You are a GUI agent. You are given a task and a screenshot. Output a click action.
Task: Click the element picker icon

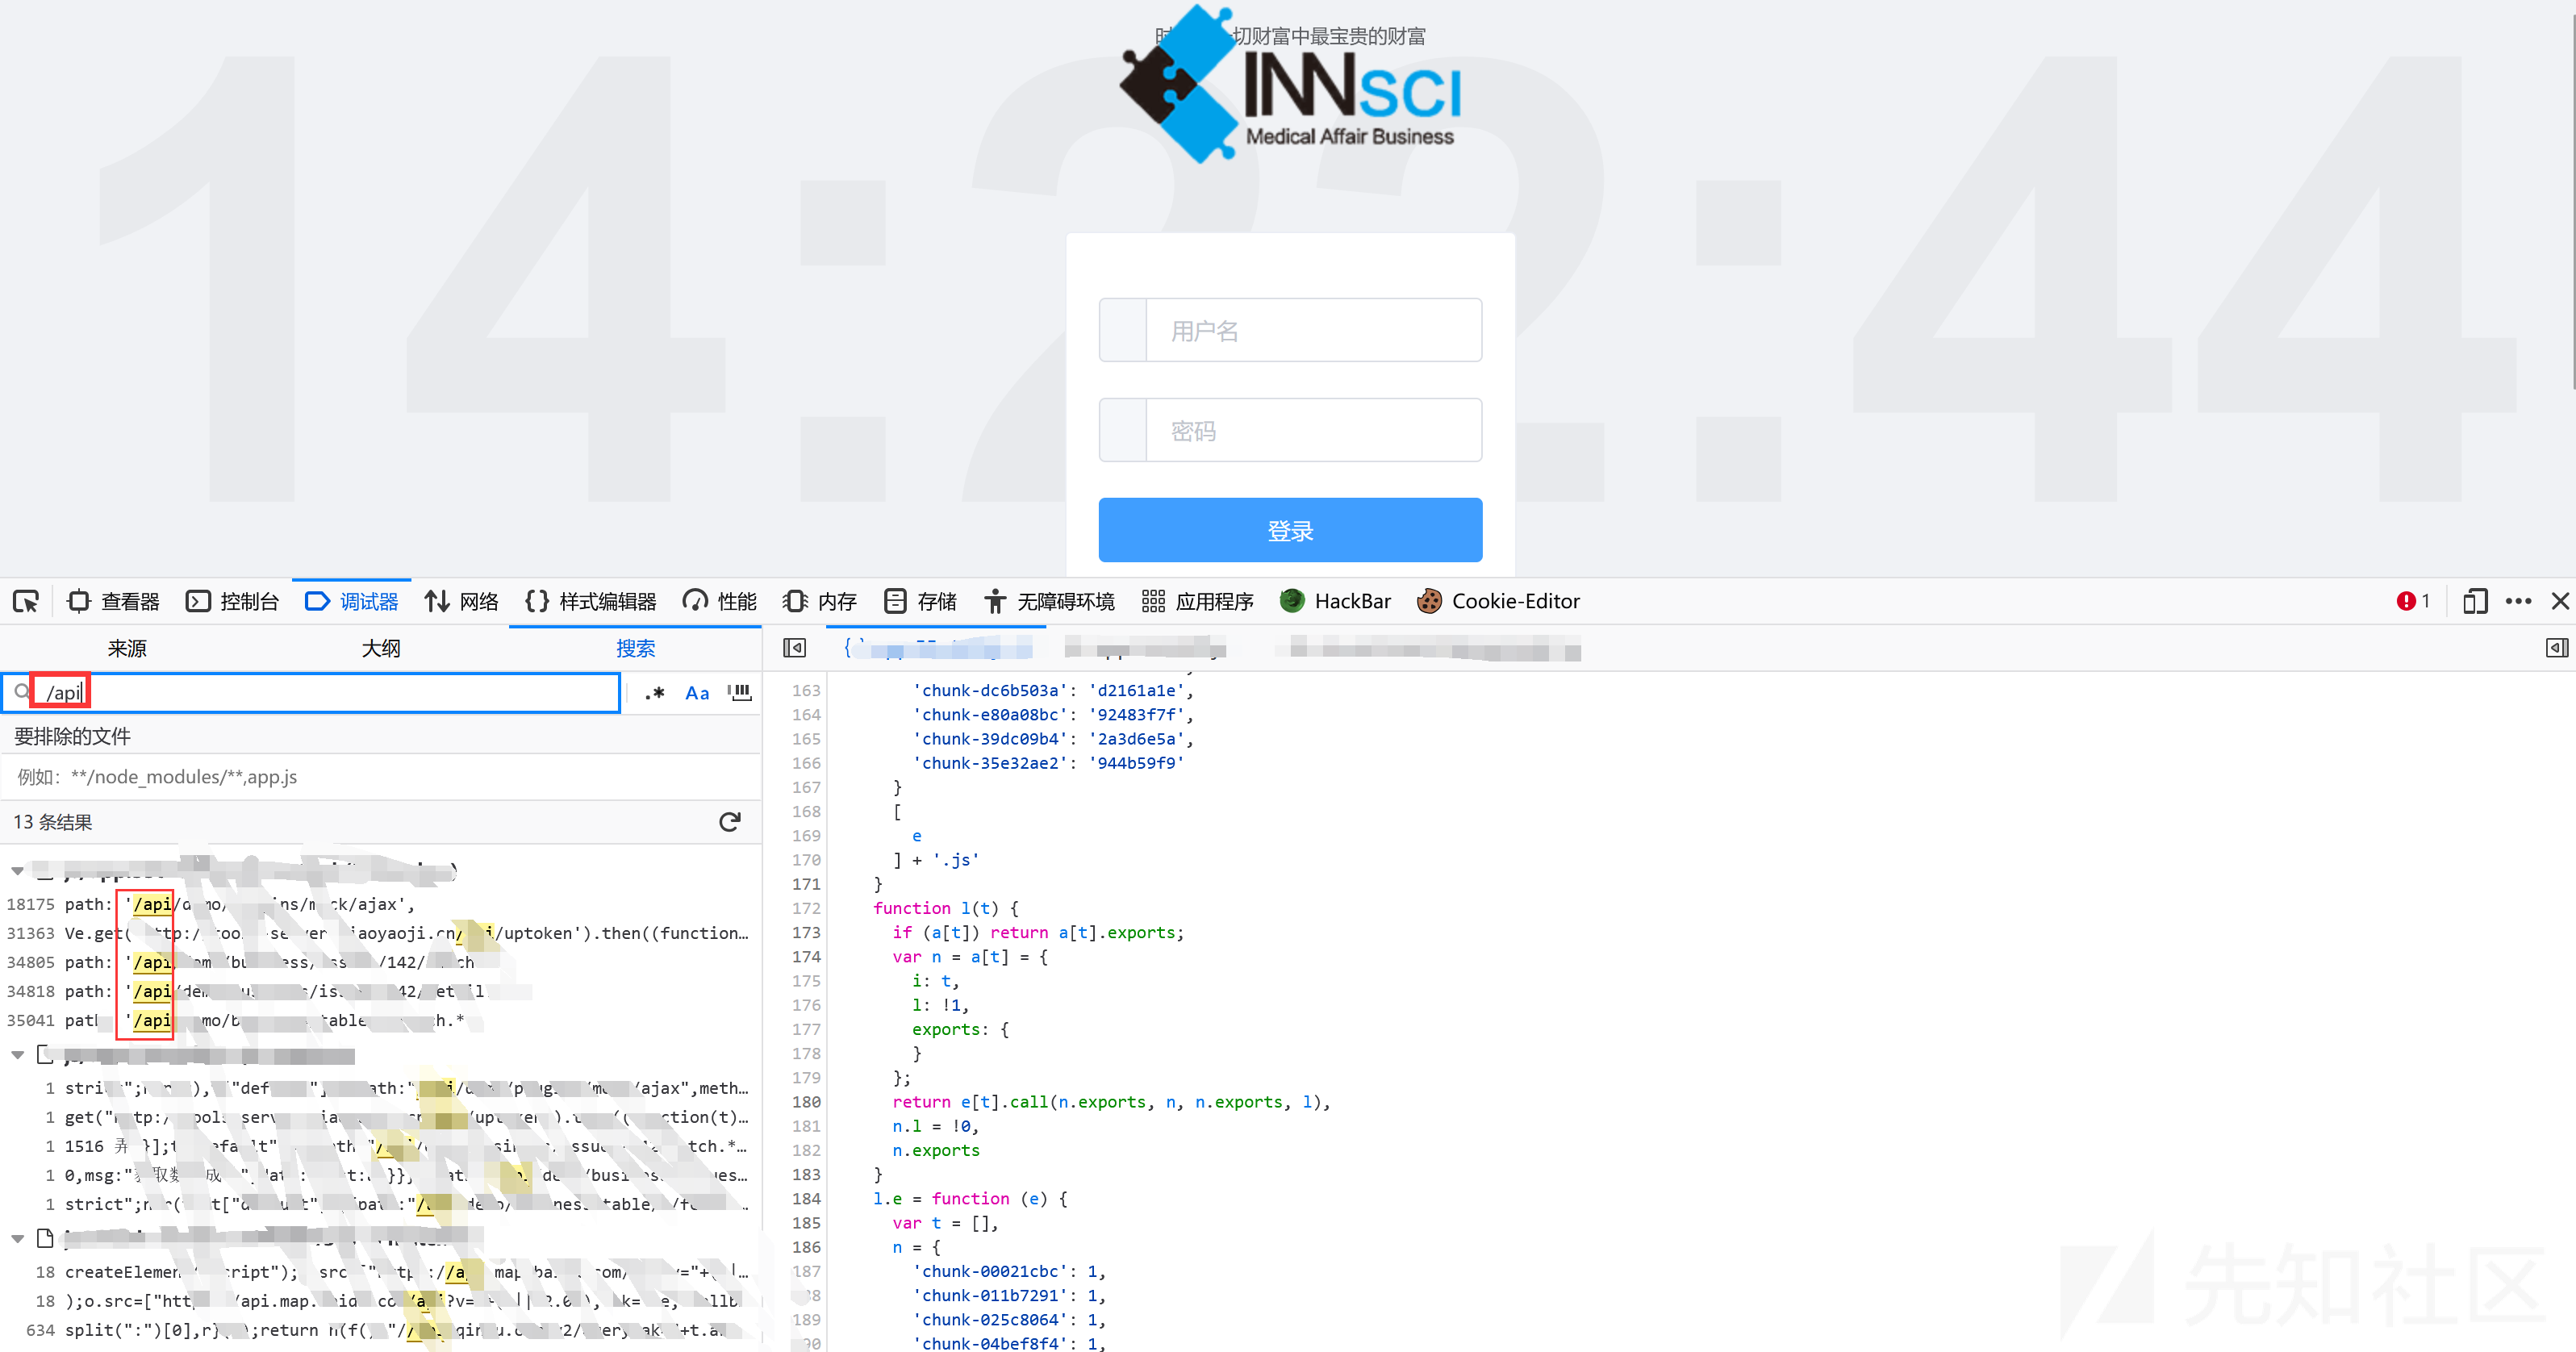pos(25,601)
